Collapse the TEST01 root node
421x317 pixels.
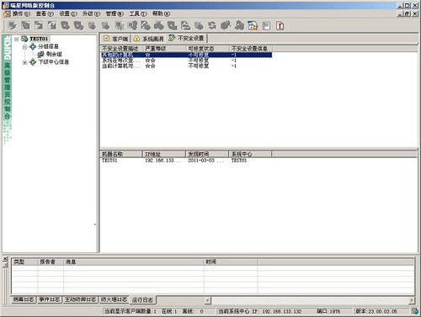pyautogui.click(x=17, y=39)
